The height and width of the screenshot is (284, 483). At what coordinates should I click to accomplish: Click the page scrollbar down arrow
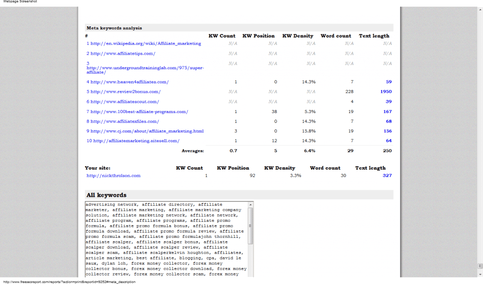480,275
